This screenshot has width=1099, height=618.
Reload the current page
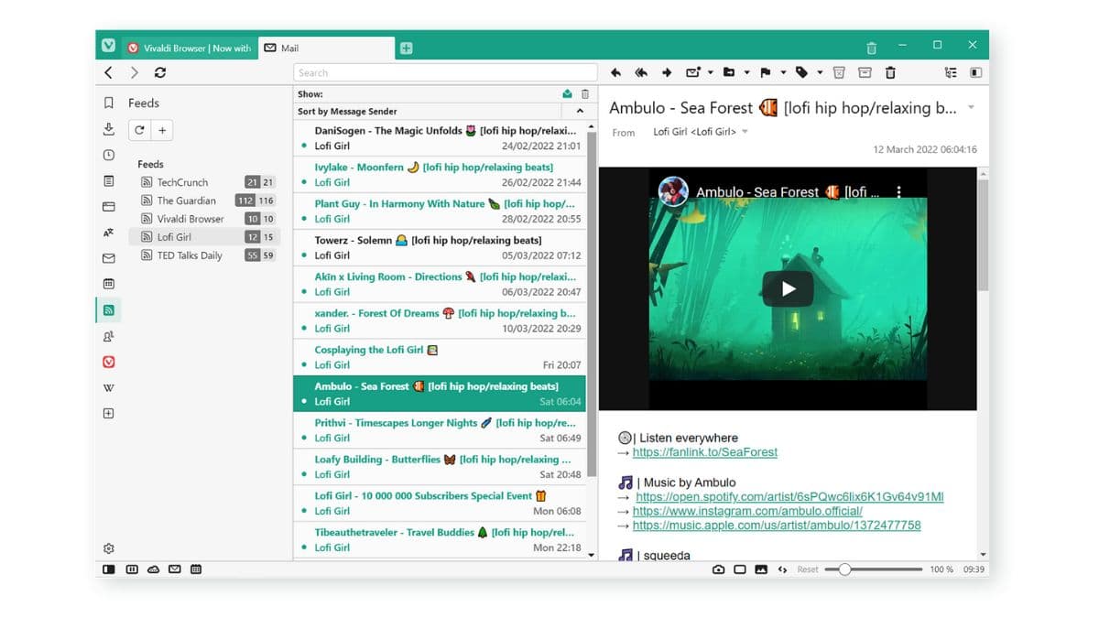[160, 72]
